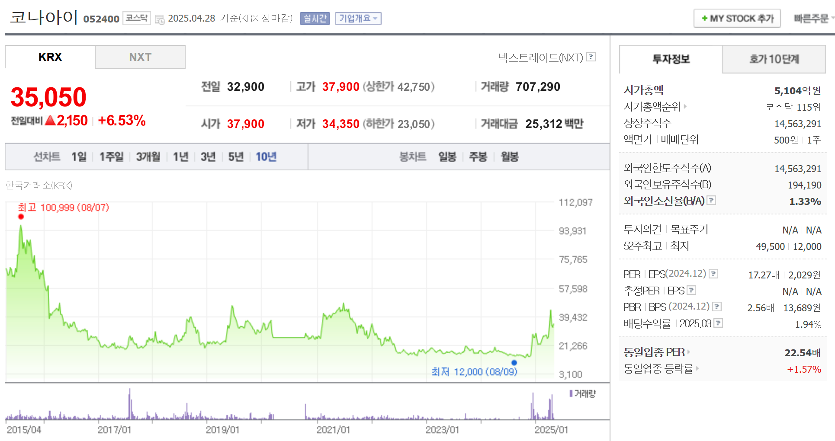Click the 실시간 button
The height and width of the screenshot is (441, 835).
tap(315, 19)
